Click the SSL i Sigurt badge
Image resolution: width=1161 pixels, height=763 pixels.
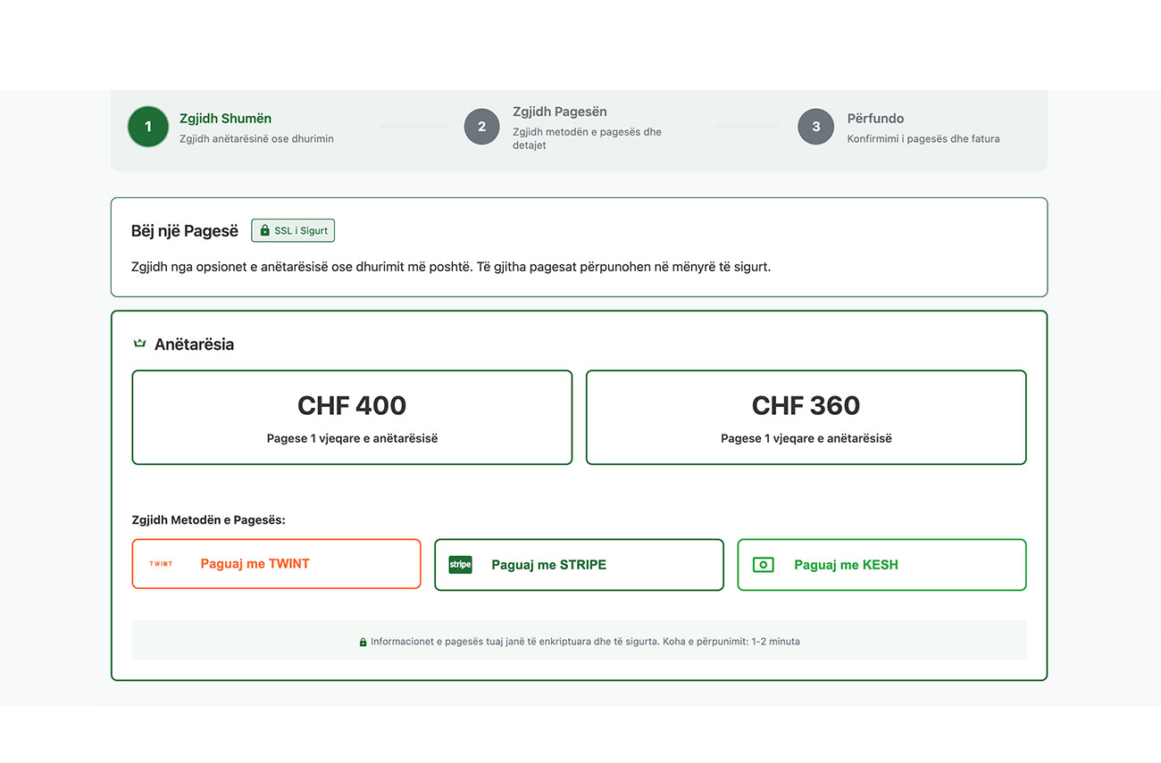(293, 230)
